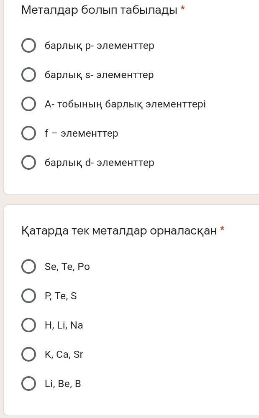Select radio button for "барлық p- элементтер"
The image size is (259, 418).
point(28,46)
